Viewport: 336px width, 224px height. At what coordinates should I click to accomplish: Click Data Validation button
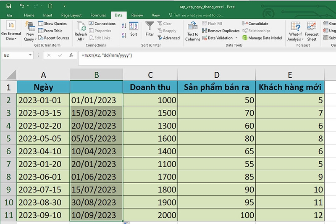point(218,38)
